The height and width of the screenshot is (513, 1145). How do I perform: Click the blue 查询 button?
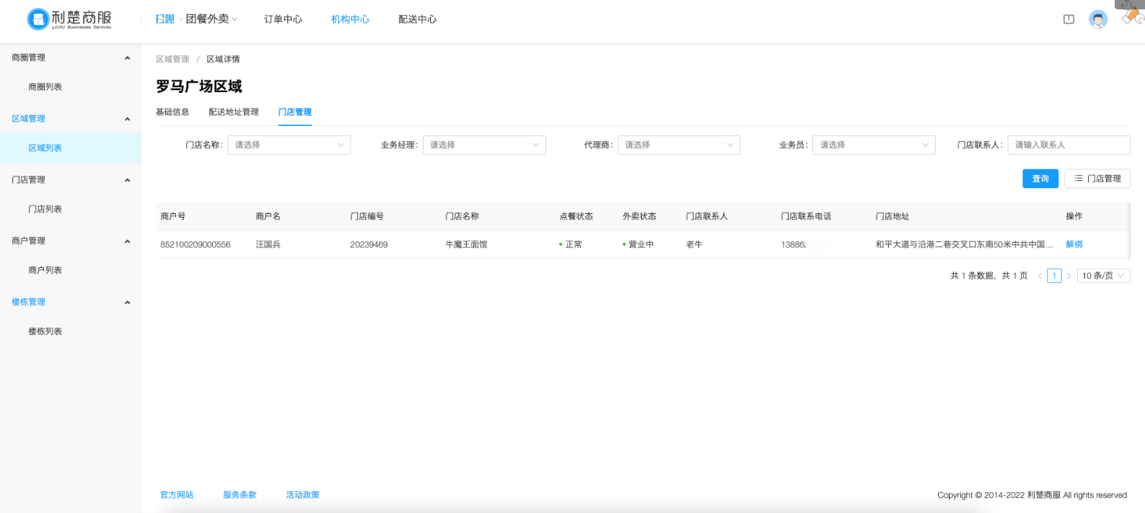point(1040,179)
